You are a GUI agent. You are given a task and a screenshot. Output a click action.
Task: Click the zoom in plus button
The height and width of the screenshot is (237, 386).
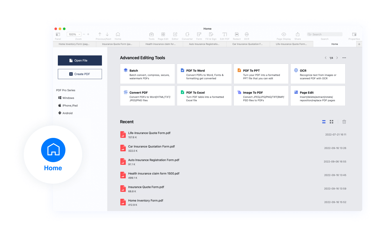88,34
